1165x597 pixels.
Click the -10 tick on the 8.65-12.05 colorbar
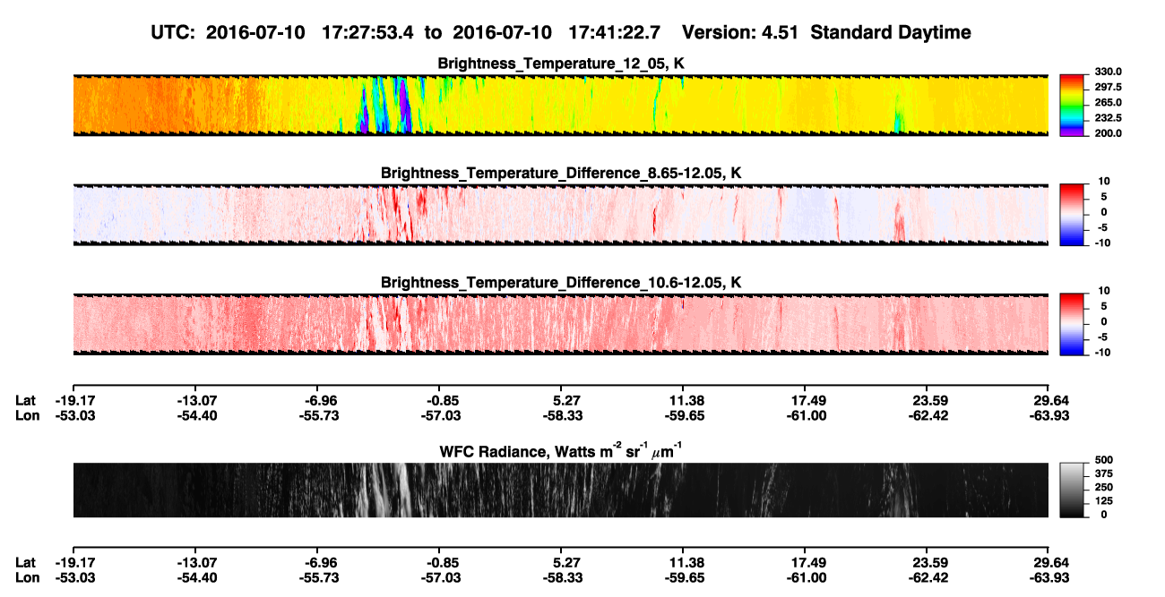pyautogui.click(x=1101, y=243)
